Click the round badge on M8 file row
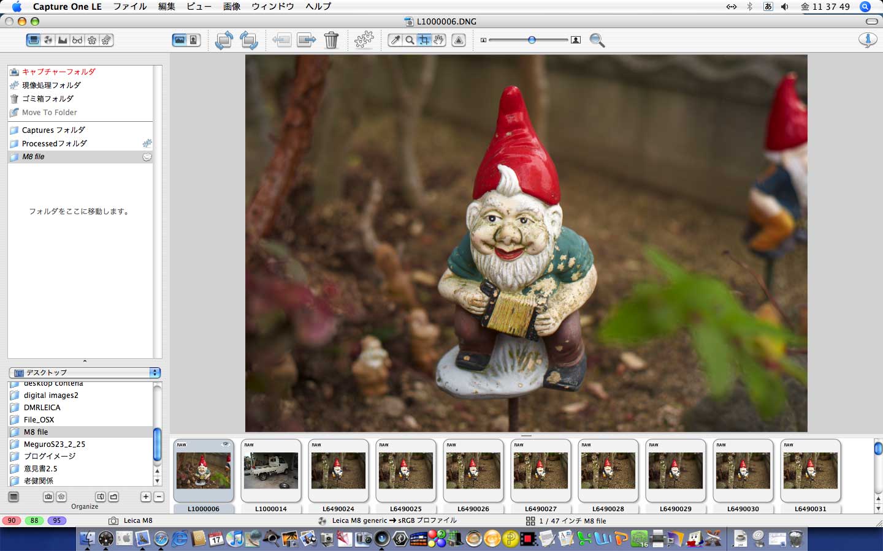 click(147, 157)
